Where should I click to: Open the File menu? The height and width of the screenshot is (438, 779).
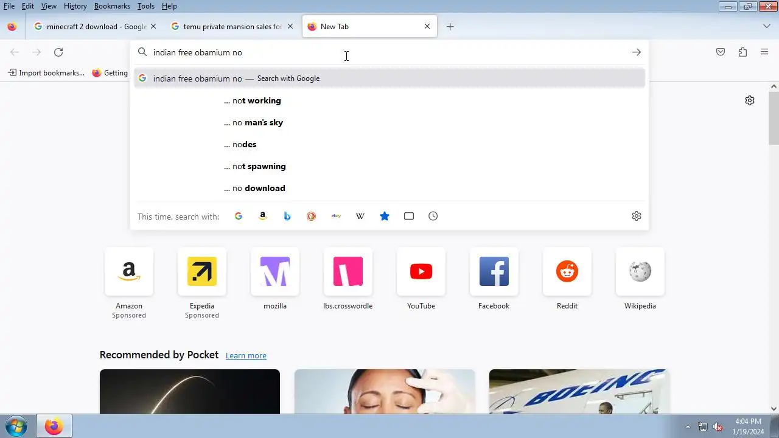pos(9,6)
